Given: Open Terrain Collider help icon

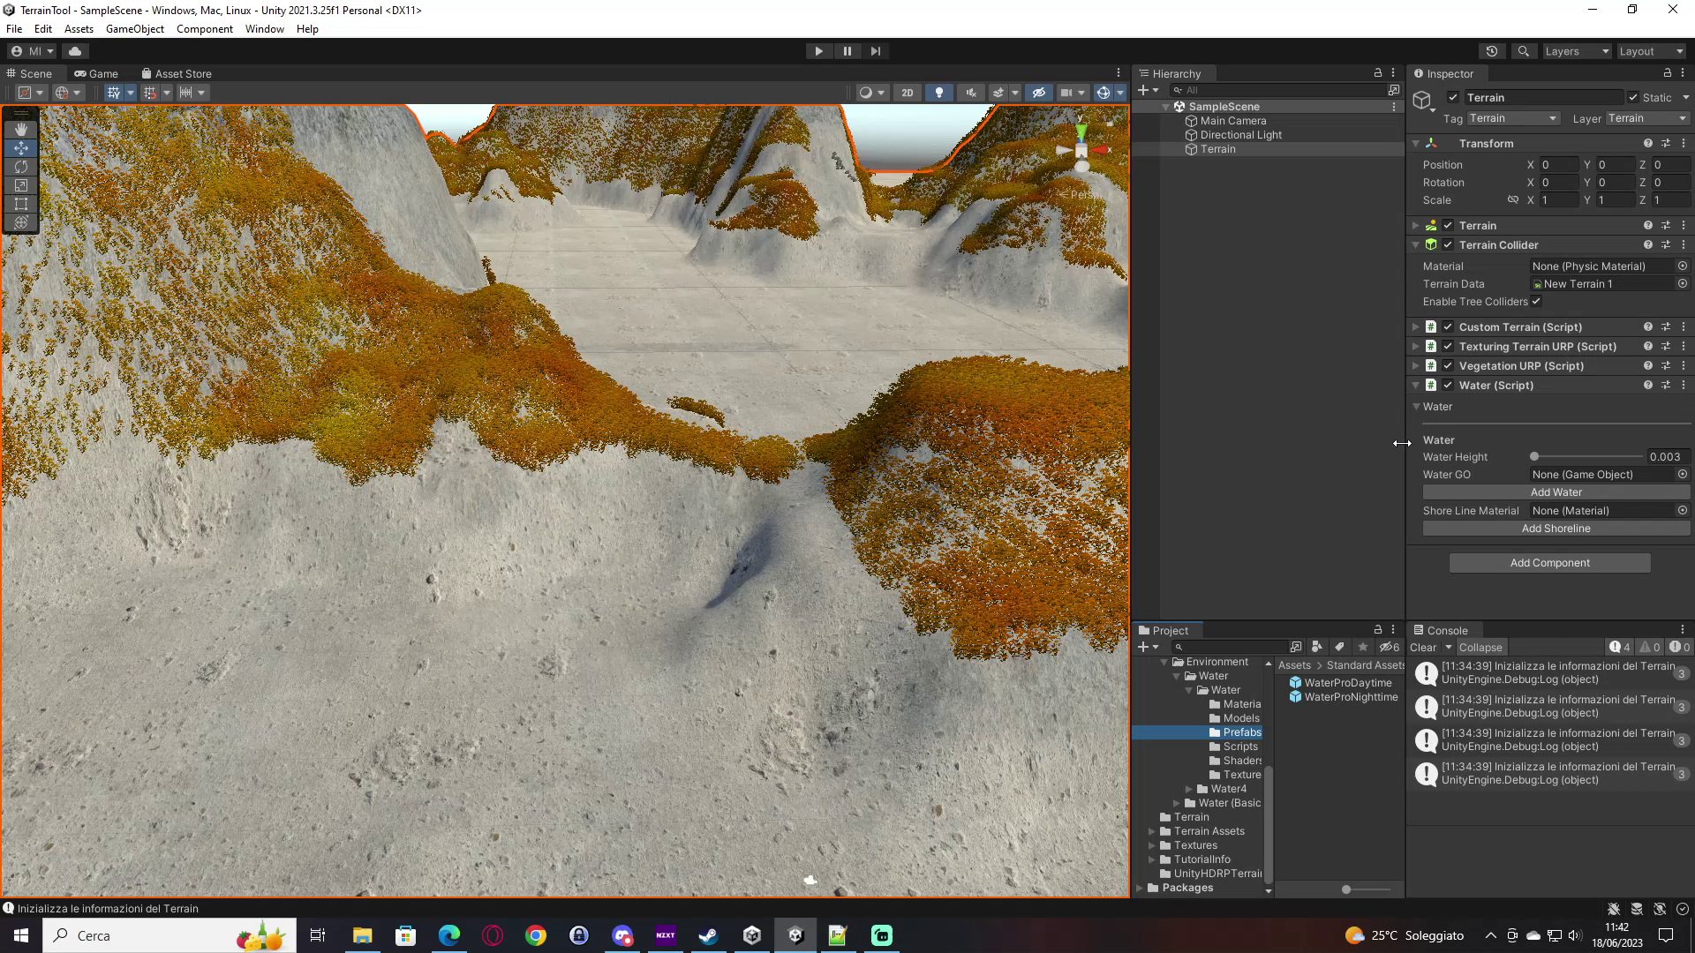Looking at the screenshot, I should [x=1647, y=244].
